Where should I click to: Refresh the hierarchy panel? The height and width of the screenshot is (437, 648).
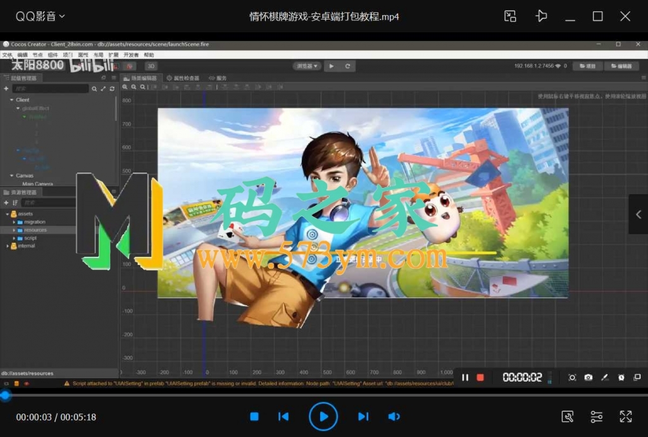click(x=112, y=89)
